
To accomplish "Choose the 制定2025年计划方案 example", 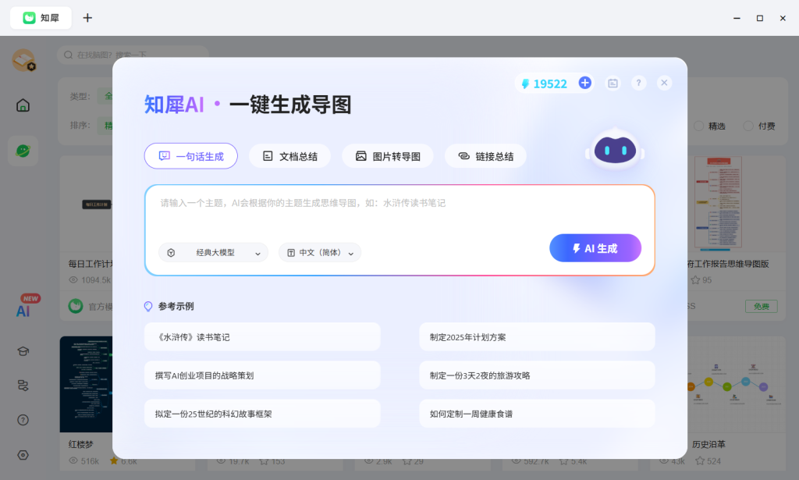I will click(537, 337).
